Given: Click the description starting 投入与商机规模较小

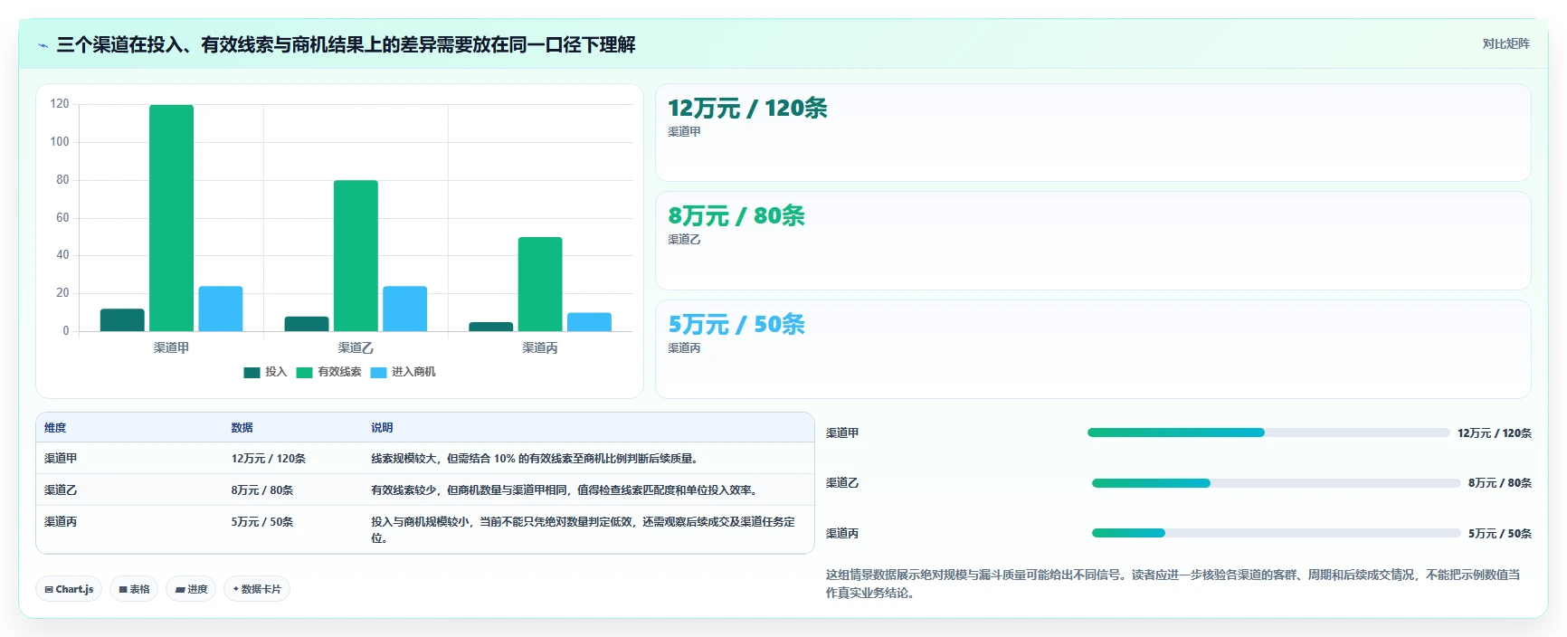Looking at the screenshot, I should (584, 530).
